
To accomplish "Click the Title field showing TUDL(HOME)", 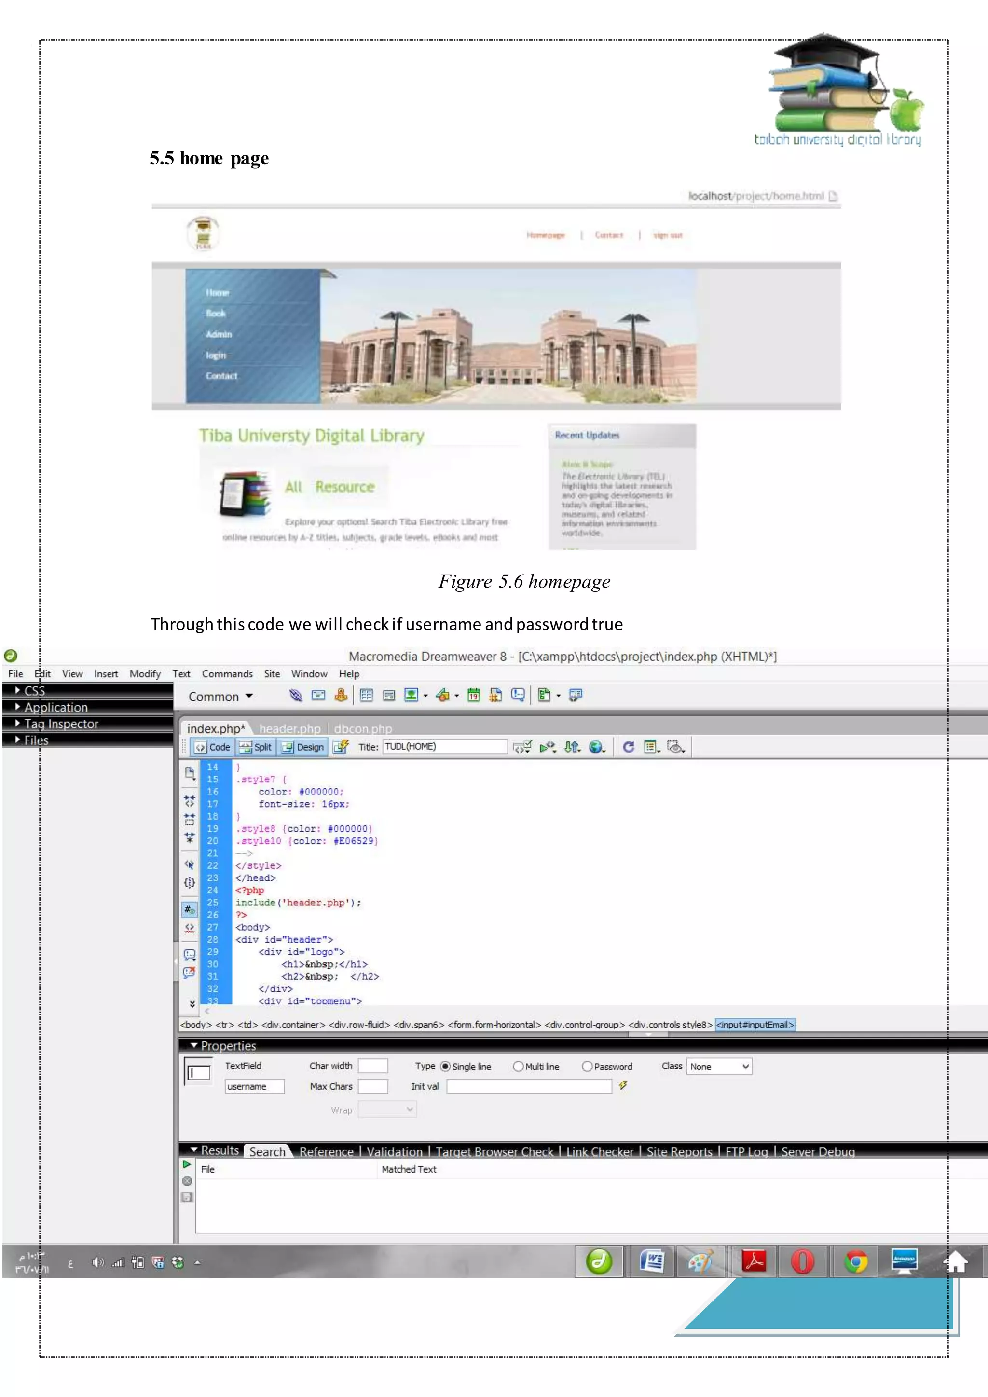I will pyautogui.click(x=445, y=747).
